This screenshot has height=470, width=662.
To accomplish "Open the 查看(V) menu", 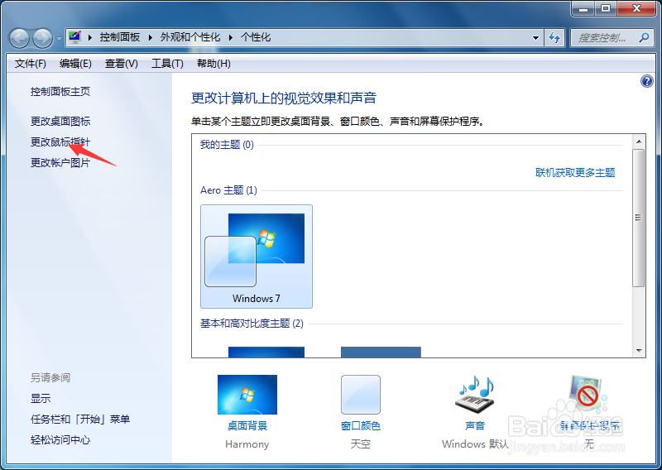I will pyautogui.click(x=121, y=64).
